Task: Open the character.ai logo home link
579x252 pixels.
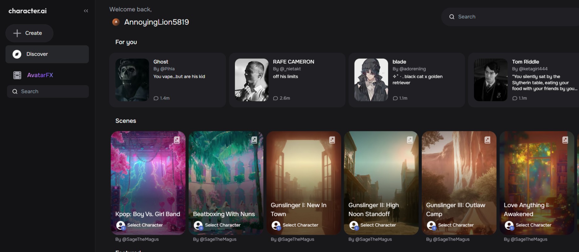Action: tap(27, 11)
